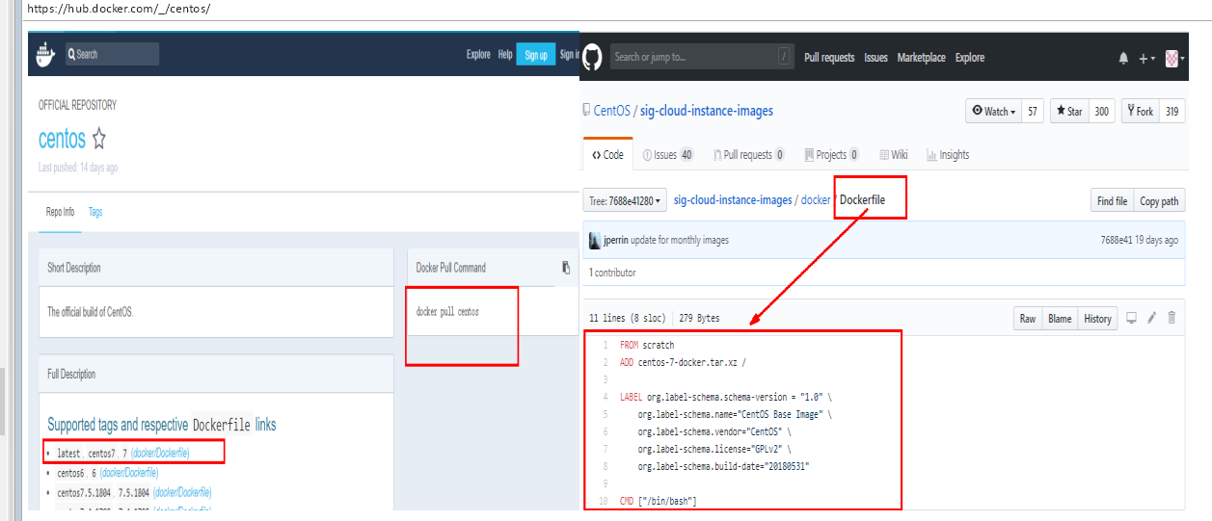Open file in desktop display icon

pos(1132,319)
